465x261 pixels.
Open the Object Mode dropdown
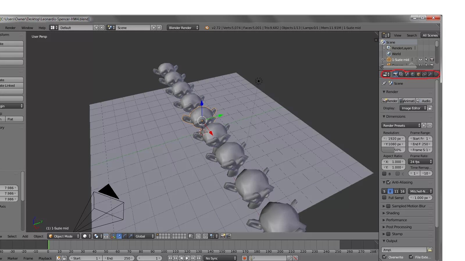click(64, 236)
